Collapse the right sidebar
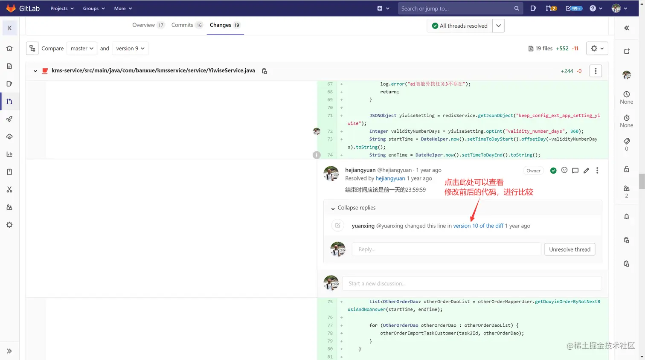This screenshot has width=645, height=360. (x=627, y=28)
